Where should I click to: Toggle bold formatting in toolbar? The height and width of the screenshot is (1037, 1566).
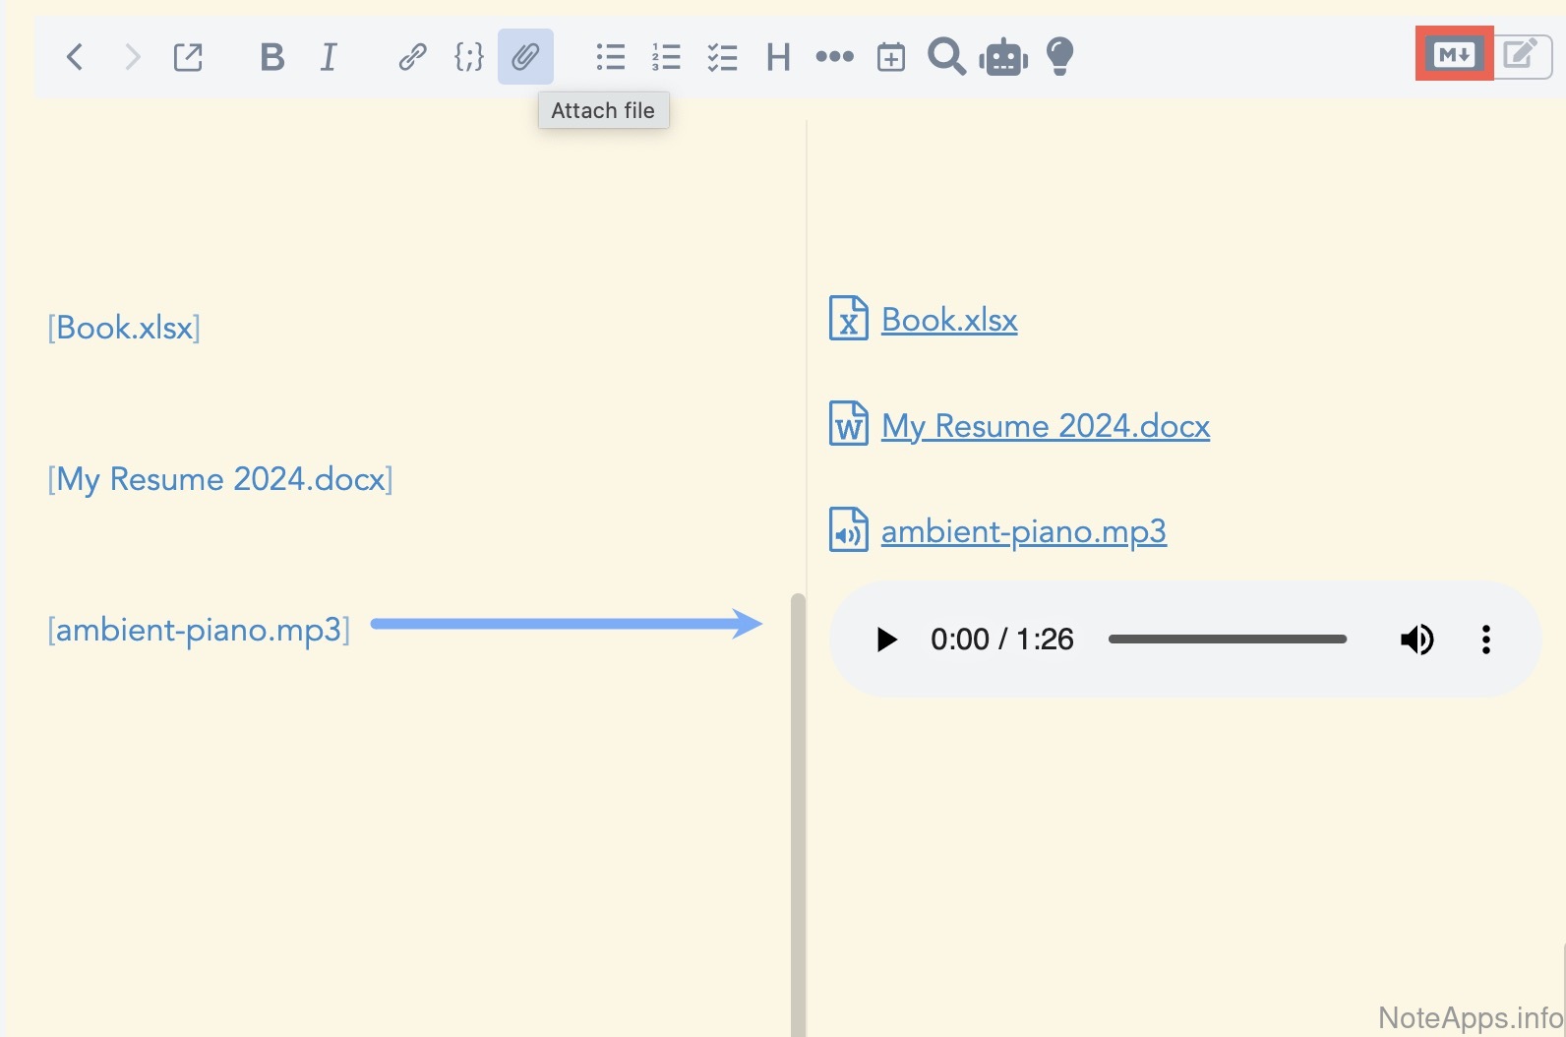pyautogui.click(x=271, y=57)
